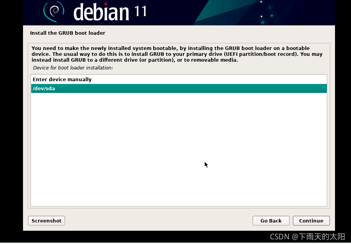Click the GRUB installation description paragraph

click(177, 54)
